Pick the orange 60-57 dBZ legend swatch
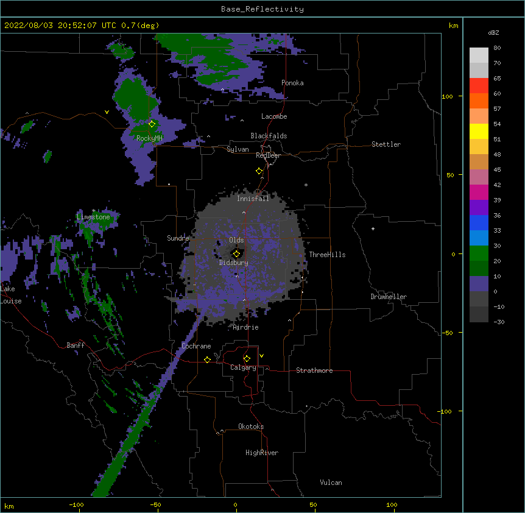This screenshot has width=525, height=513. pyautogui.click(x=479, y=101)
